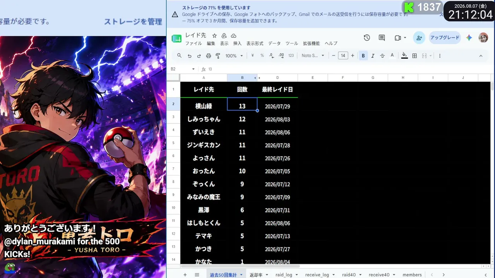This screenshot has height=278, width=495.
Task: Open version history clock icon
Action: point(367,38)
